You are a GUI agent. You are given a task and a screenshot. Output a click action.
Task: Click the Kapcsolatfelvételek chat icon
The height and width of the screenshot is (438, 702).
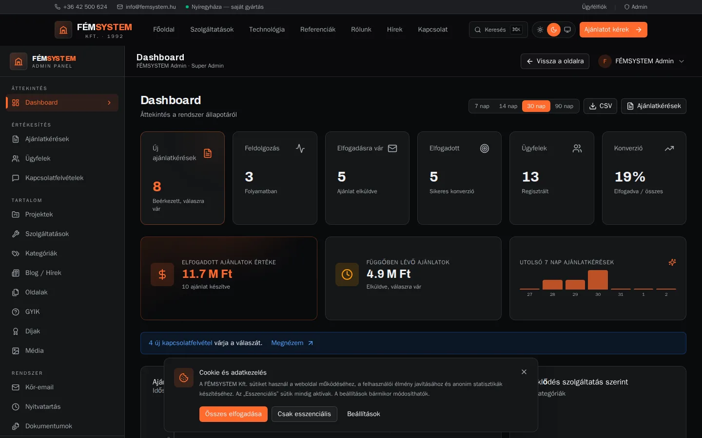pyautogui.click(x=16, y=178)
